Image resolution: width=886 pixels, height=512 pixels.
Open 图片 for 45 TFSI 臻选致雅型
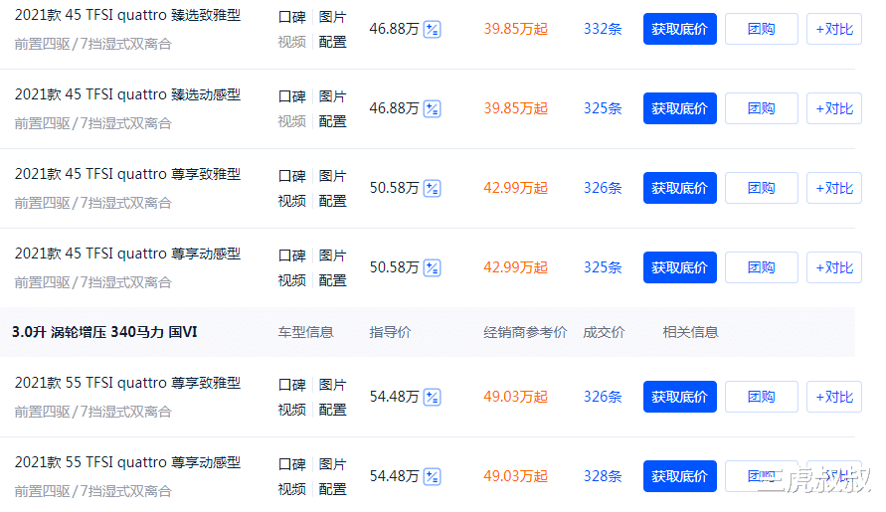coord(332,17)
